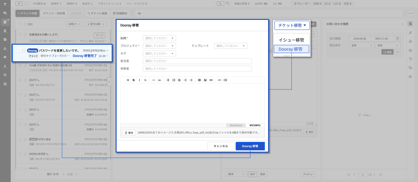Insert a blockquote using the quote icon
Viewport: 418px width, 182px height.
click(159, 80)
